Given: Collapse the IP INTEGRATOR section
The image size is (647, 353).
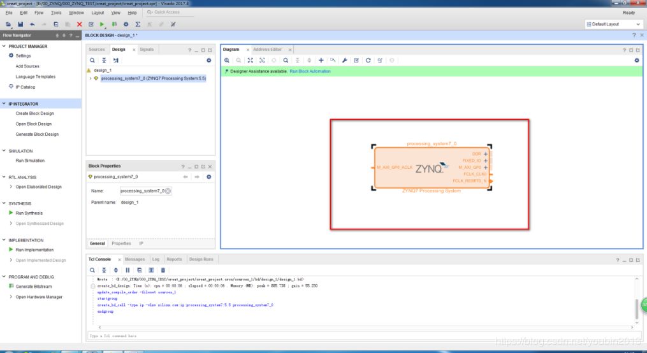Looking at the screenshot, I should [4, 103].
